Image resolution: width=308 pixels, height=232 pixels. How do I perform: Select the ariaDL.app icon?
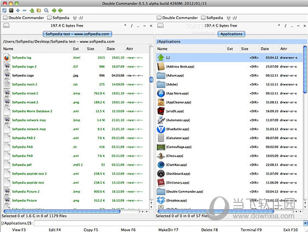(x=161, y=111)
